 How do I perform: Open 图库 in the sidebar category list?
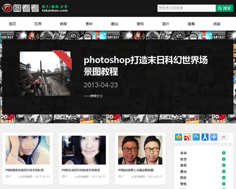(184, 178)
